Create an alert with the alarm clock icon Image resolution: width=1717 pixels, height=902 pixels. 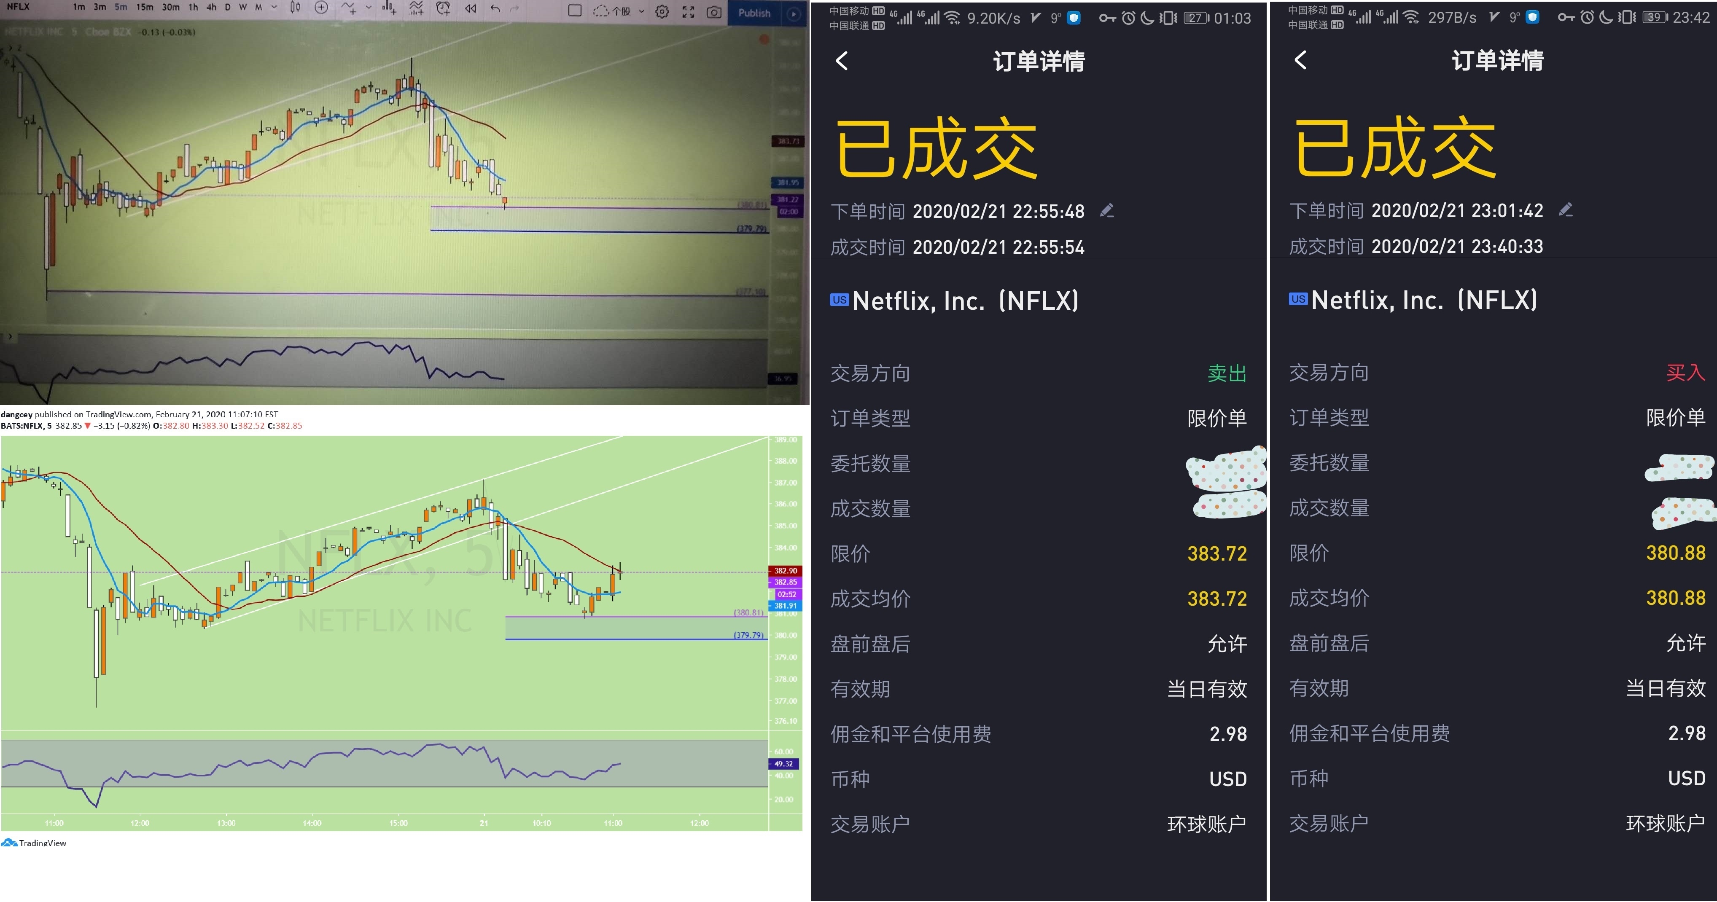443,8
